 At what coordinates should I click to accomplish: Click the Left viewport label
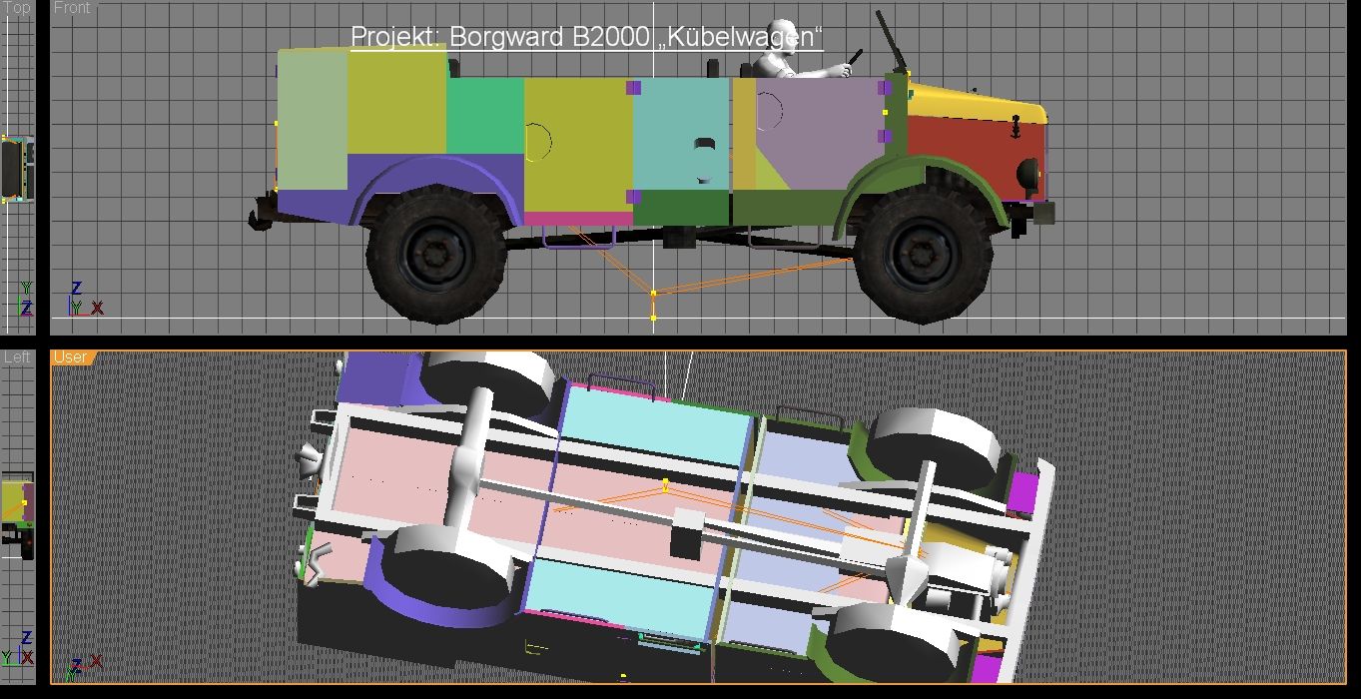(x=17, y=357)
